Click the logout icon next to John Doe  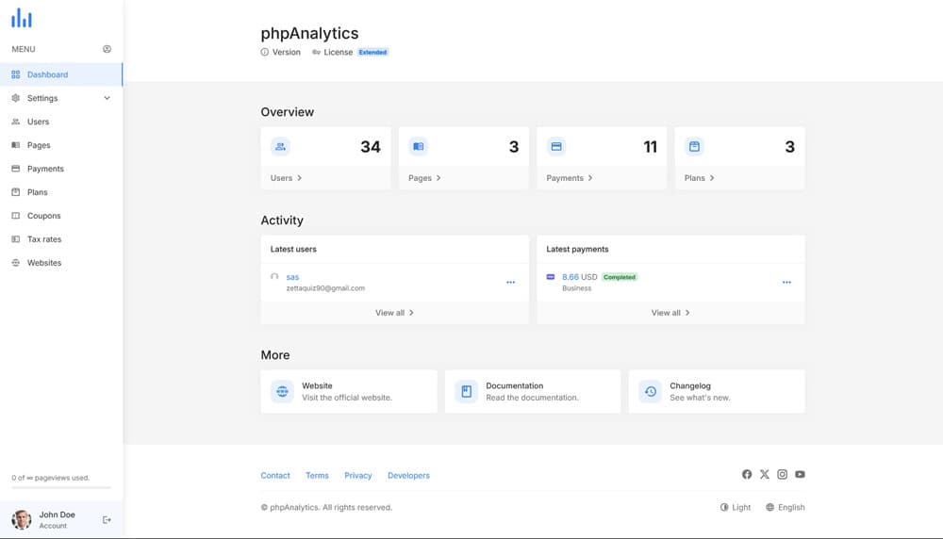[107, 520]
